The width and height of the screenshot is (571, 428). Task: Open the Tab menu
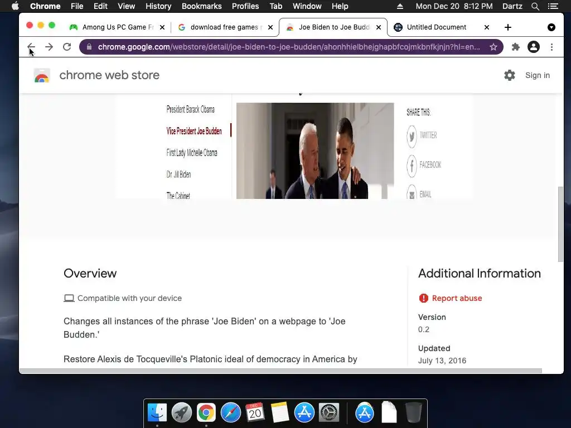(x=275, y=6)
